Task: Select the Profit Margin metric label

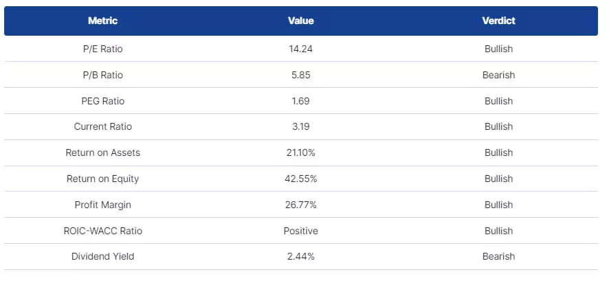Action: pos(102,205)
